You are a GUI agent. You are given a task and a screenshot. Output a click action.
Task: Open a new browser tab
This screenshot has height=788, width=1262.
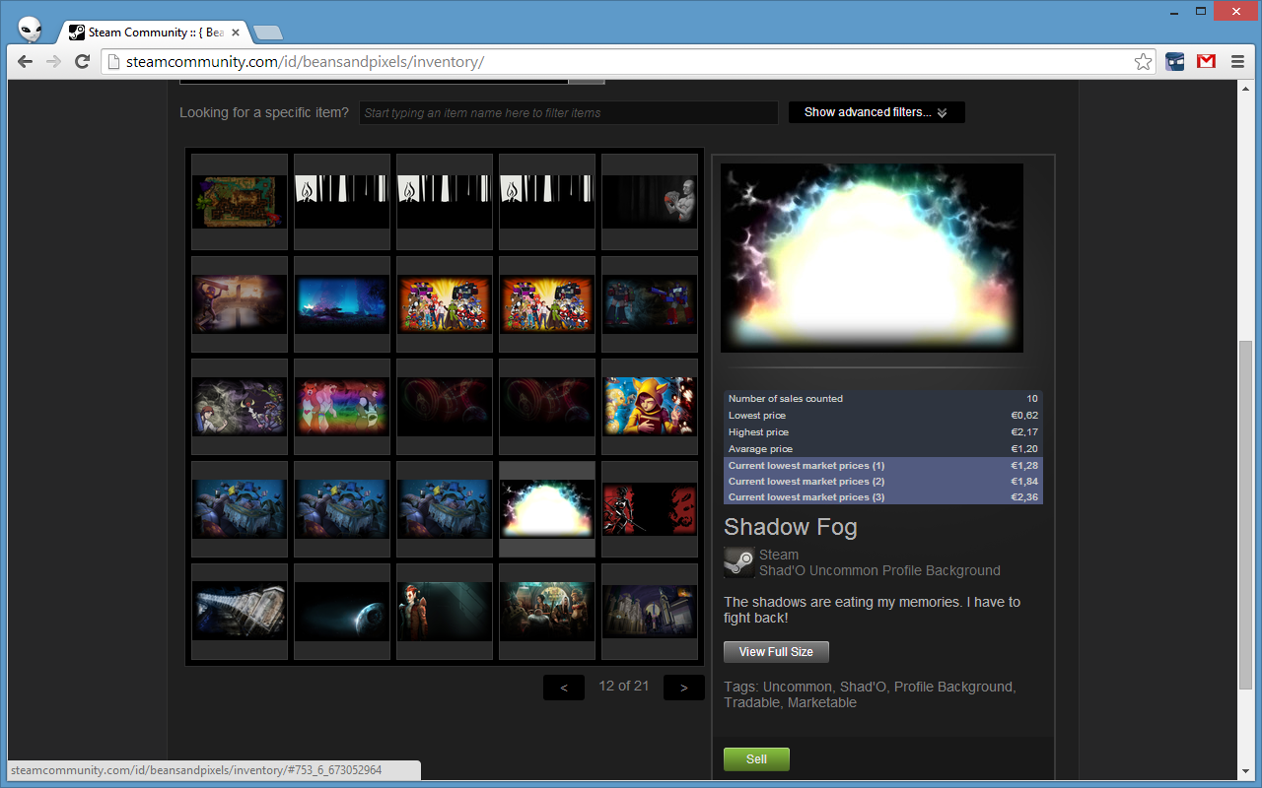(x=267, y=33)
